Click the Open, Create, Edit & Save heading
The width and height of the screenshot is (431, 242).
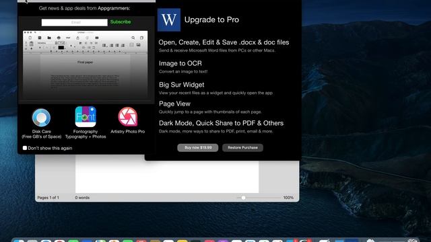coord(224,42)
